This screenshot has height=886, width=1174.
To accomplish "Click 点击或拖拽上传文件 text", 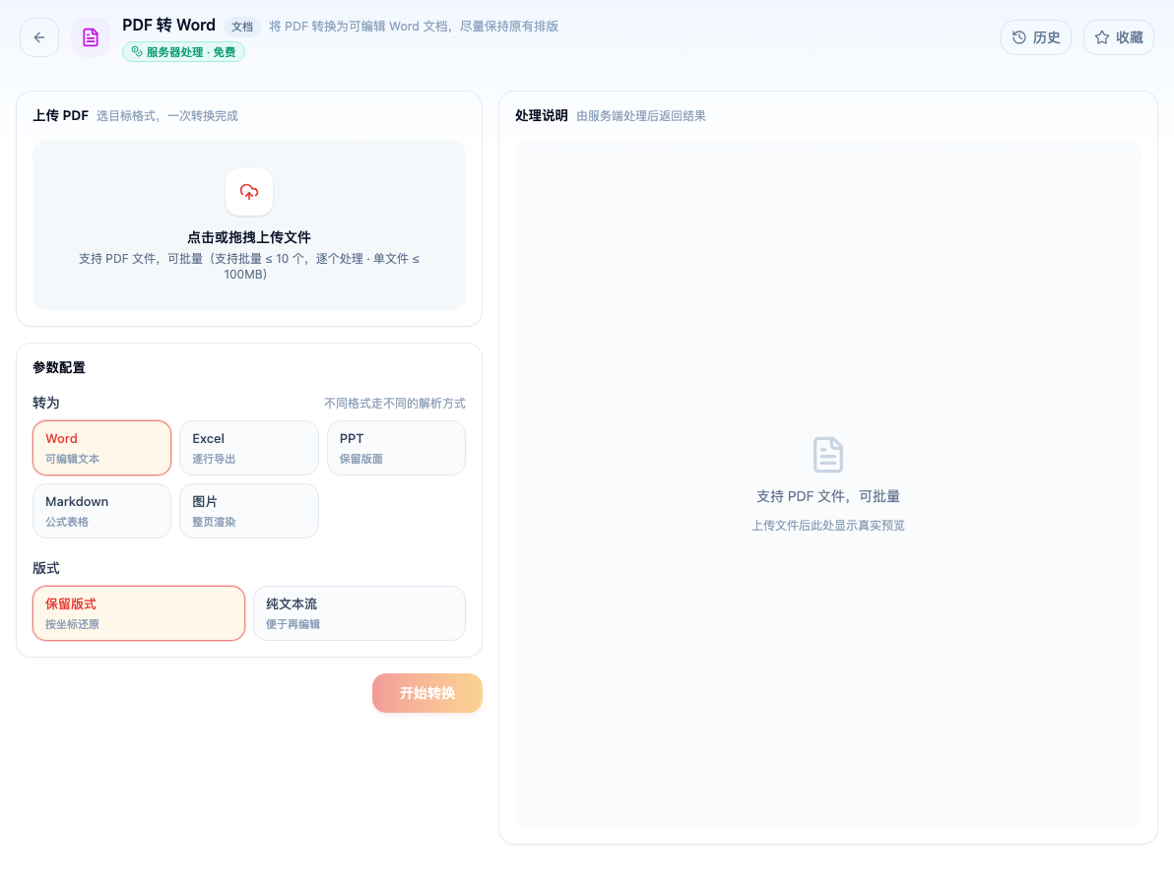I will [249, 237].
